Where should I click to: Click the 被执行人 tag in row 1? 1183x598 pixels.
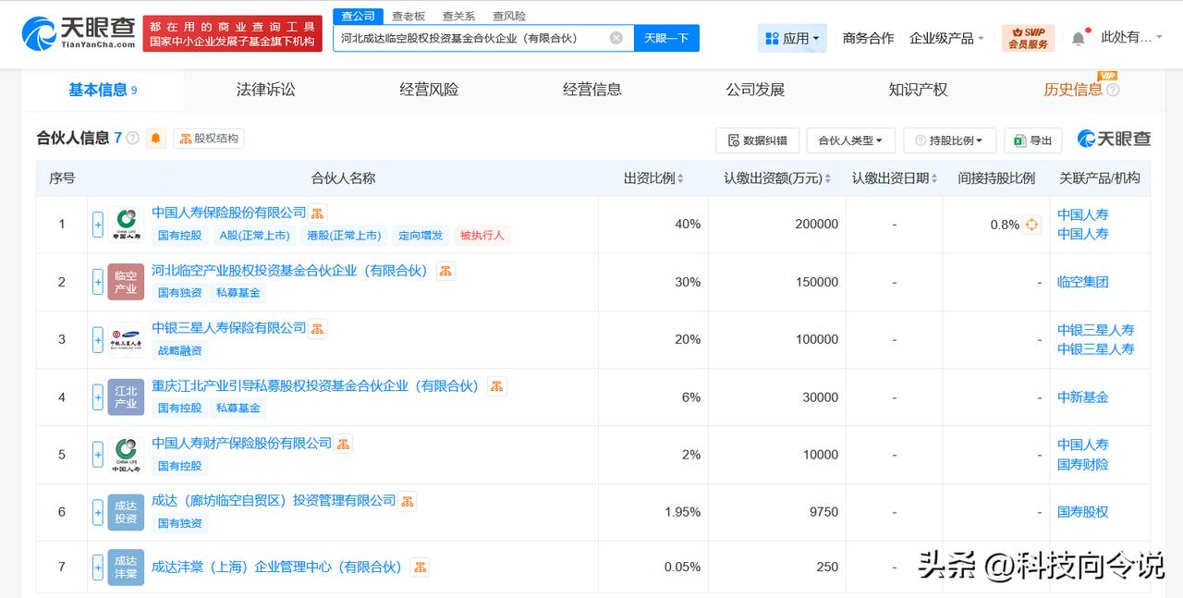pos(482,235)
